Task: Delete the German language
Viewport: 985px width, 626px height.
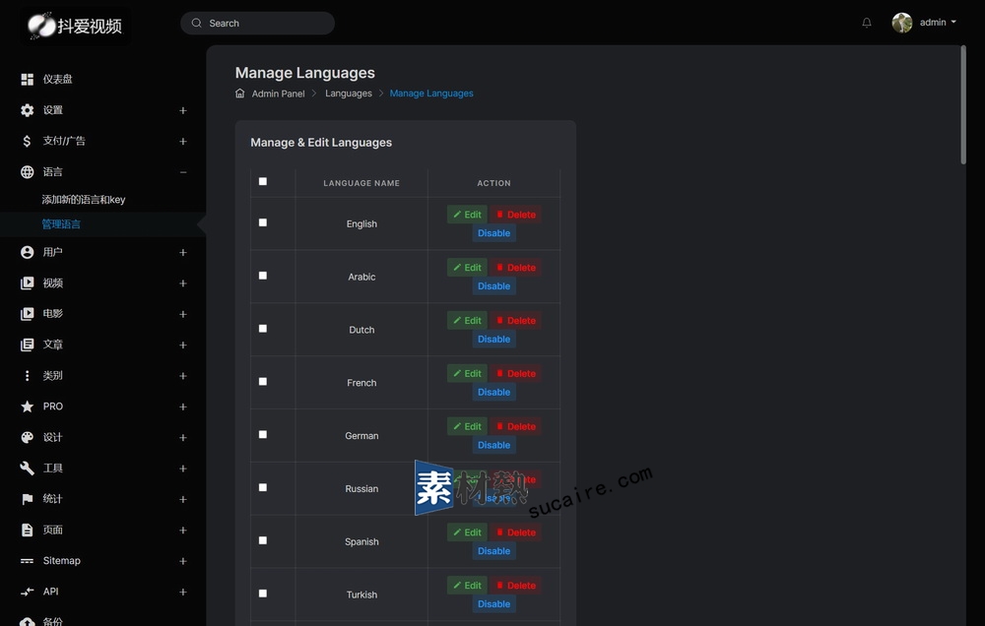Action: coord(516,426)
